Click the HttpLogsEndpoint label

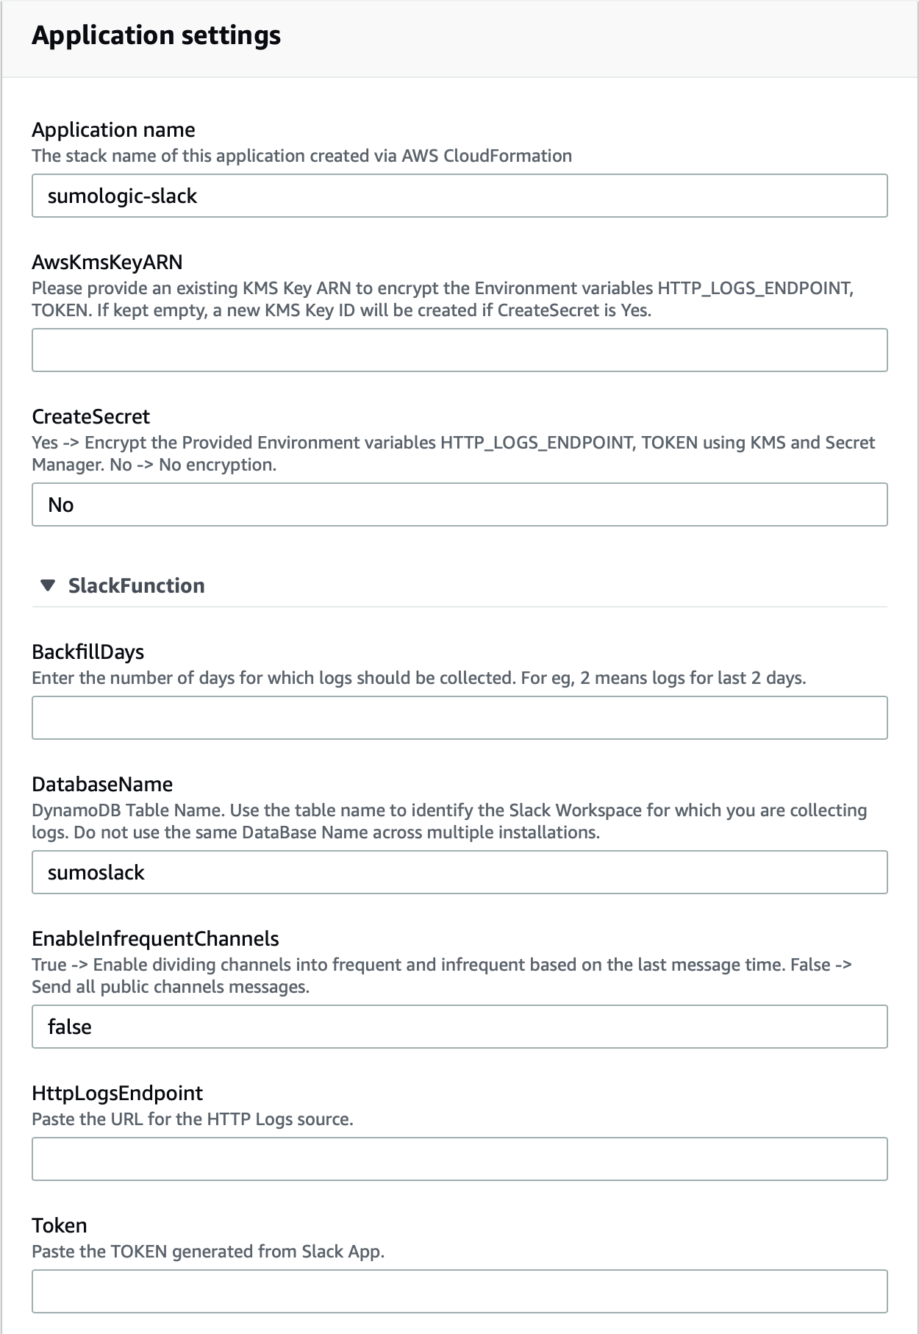tap(117, 1094)
